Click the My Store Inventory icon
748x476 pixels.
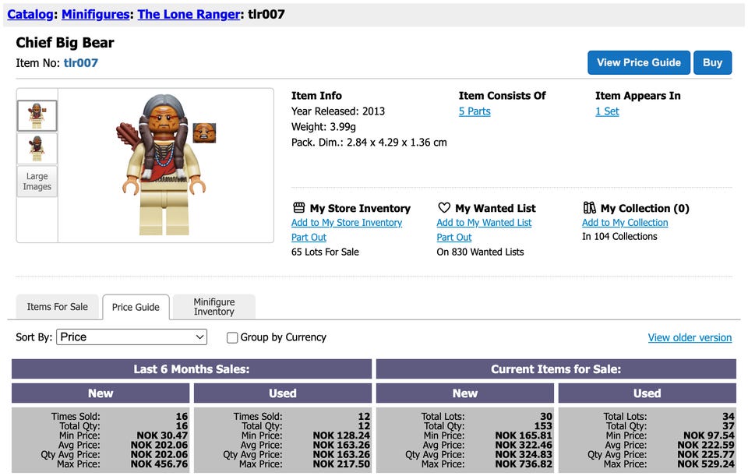[x=298, y=207]
